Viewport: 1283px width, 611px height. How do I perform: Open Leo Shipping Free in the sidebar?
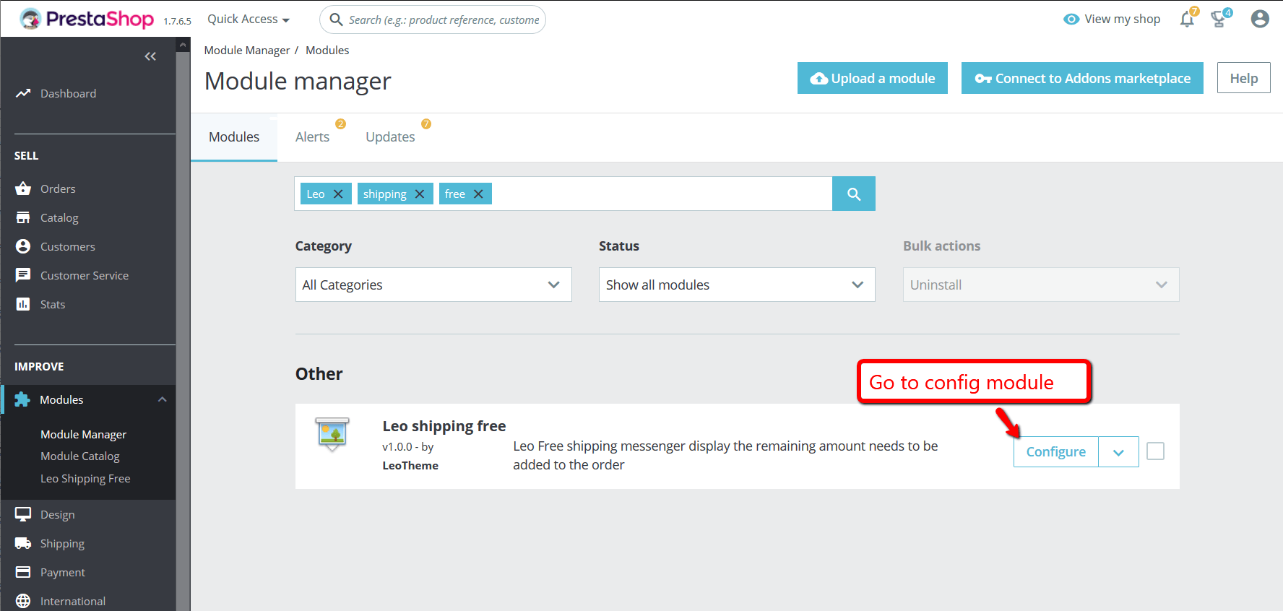click(x=85, y=478)
